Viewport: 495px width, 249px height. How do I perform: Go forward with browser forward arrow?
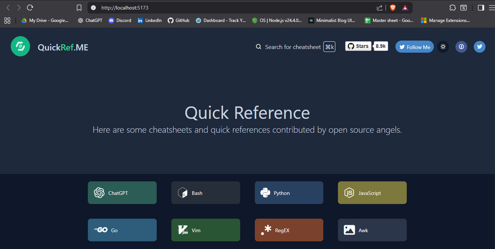(19, 8)
